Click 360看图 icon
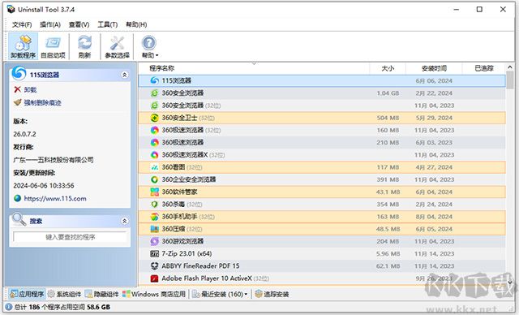The height and width of the screenshot is (315, 519). [x=154, y=167]
